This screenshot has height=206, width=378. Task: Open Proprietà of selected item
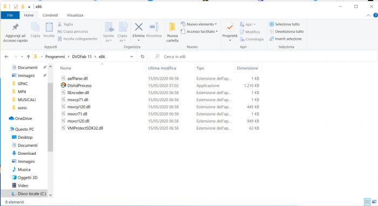tap(230, 32)
